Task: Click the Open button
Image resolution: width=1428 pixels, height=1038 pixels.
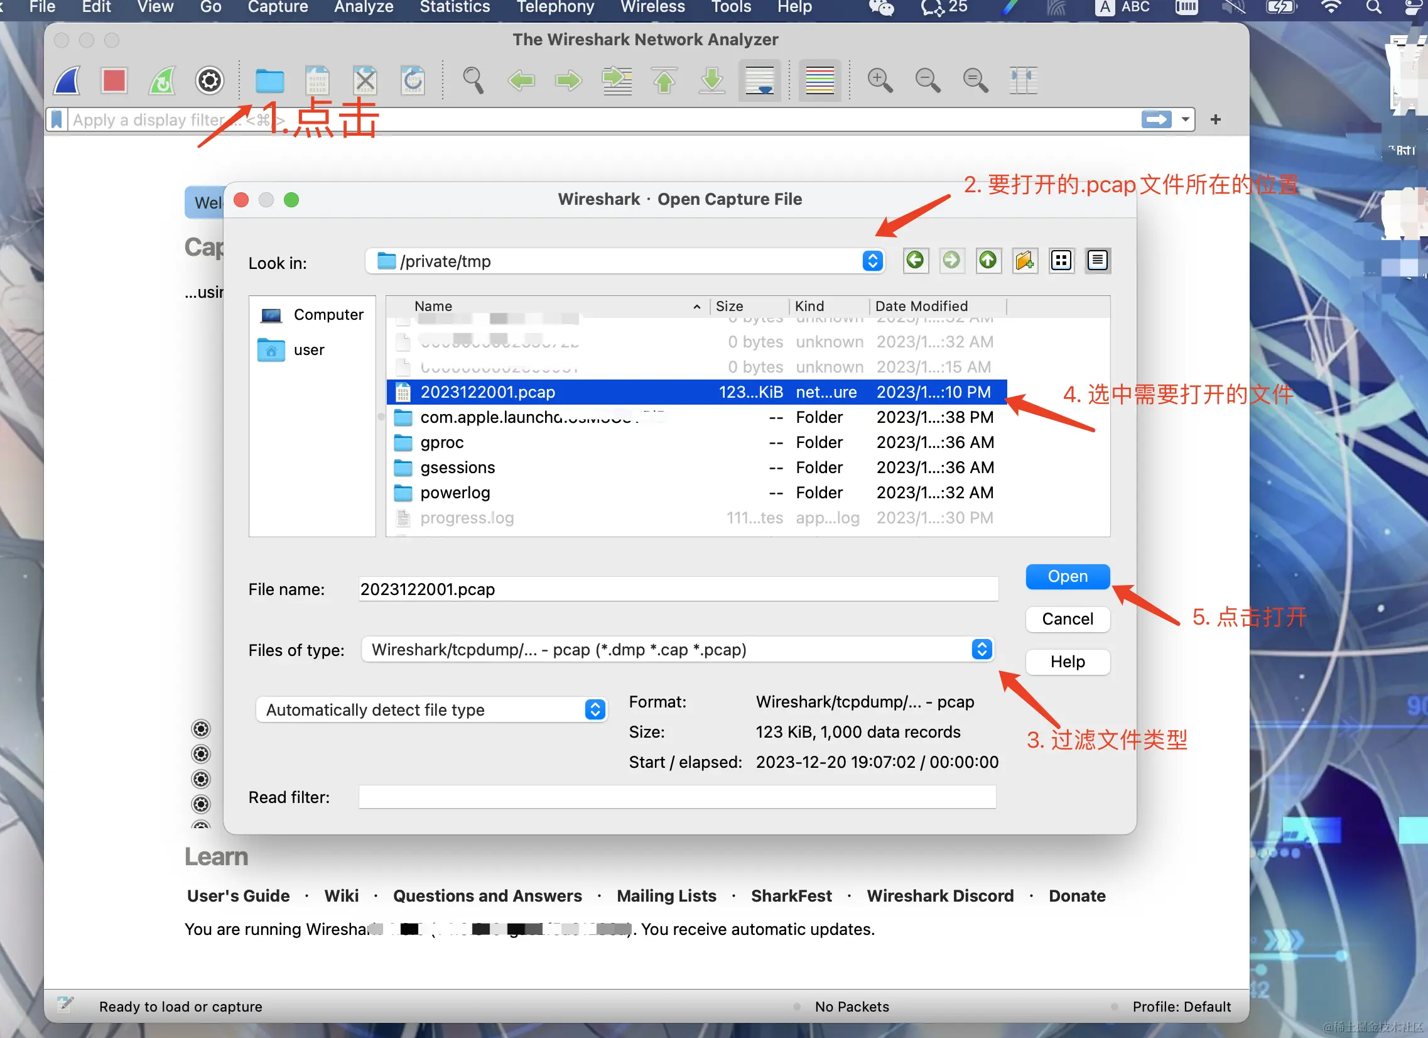Action: coord(1066,576)
